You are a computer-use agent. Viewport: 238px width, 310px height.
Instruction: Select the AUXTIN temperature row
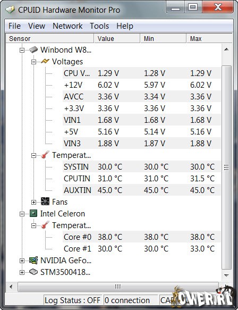pos(142,190)
